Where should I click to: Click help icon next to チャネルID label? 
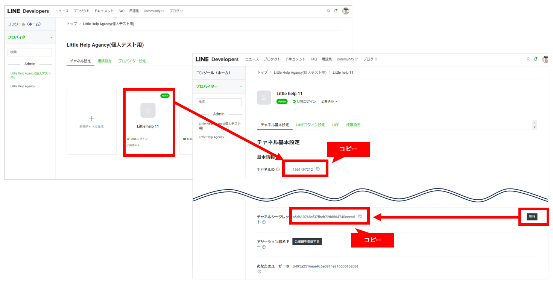pos(278,170)
